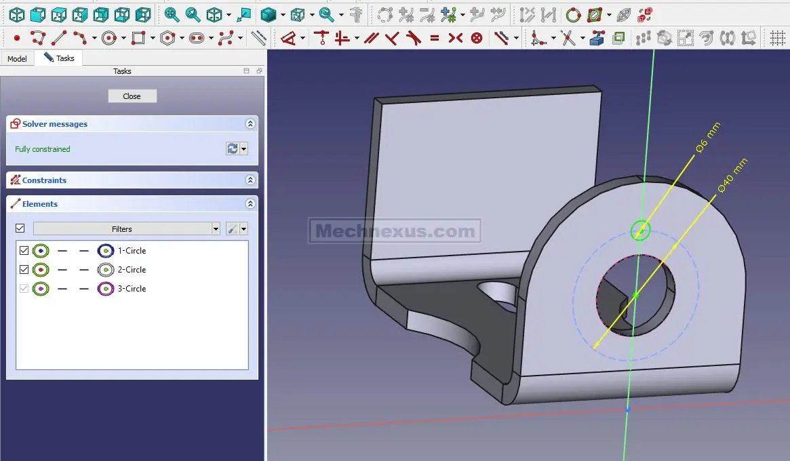Click the Close button
Screen dimensions: 790x461
(x=132, y=96)
